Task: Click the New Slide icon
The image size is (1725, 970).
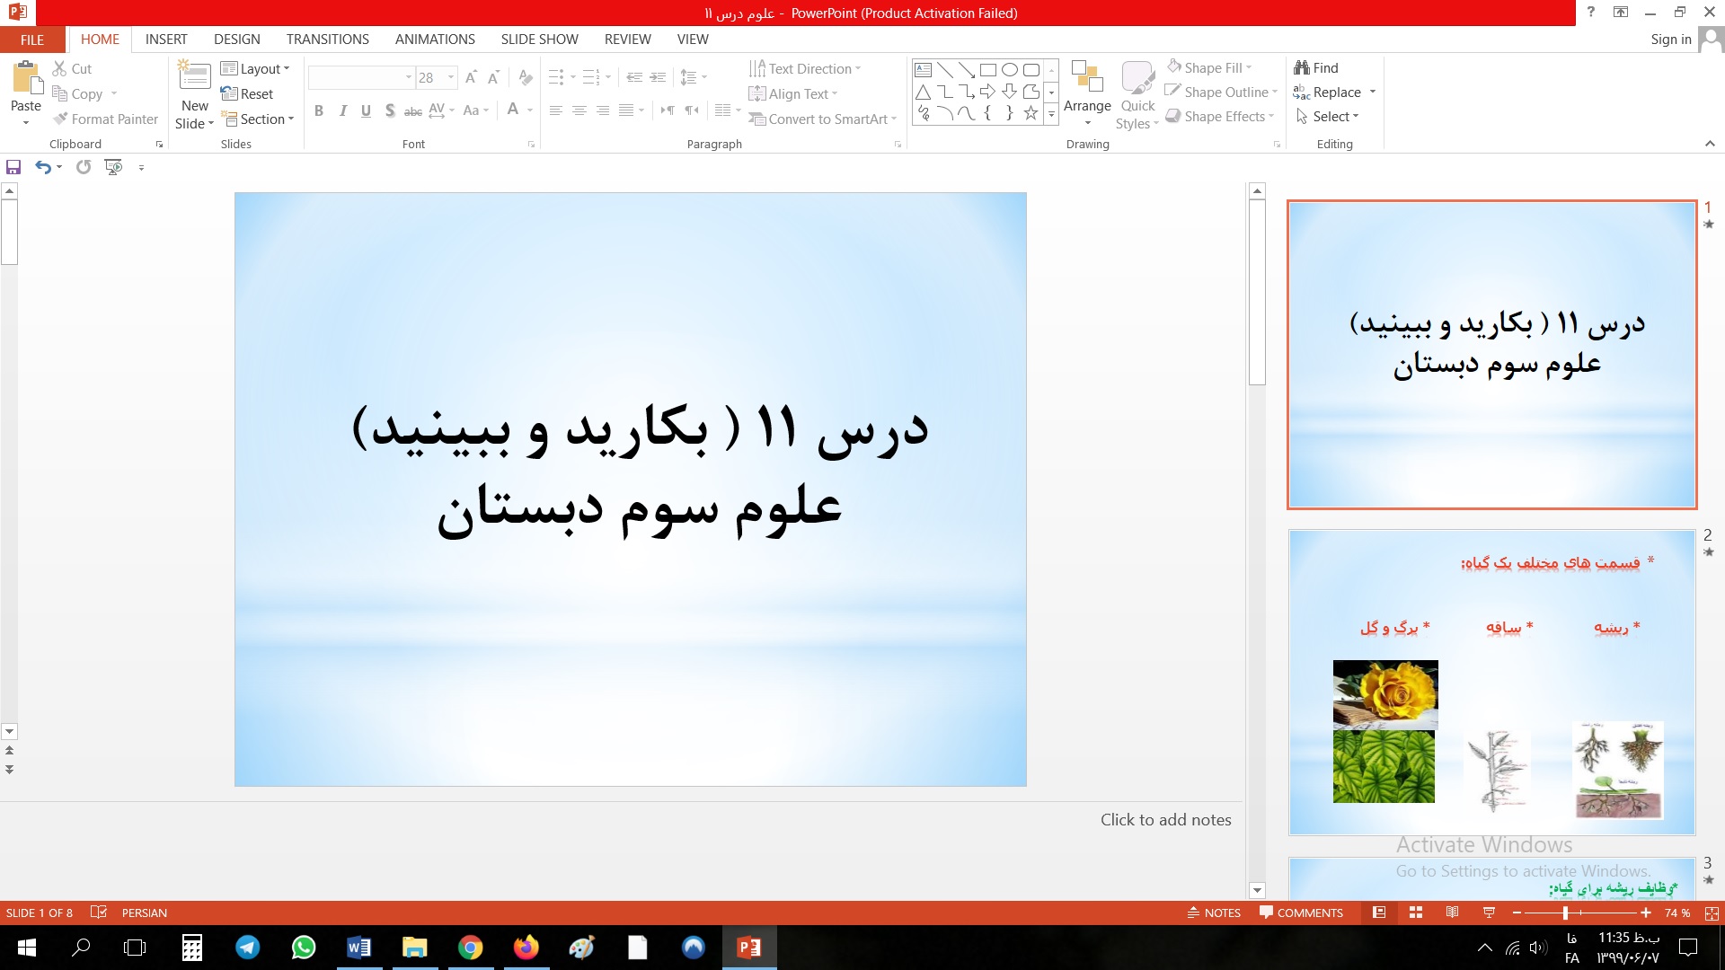Action: coord(195,77)
